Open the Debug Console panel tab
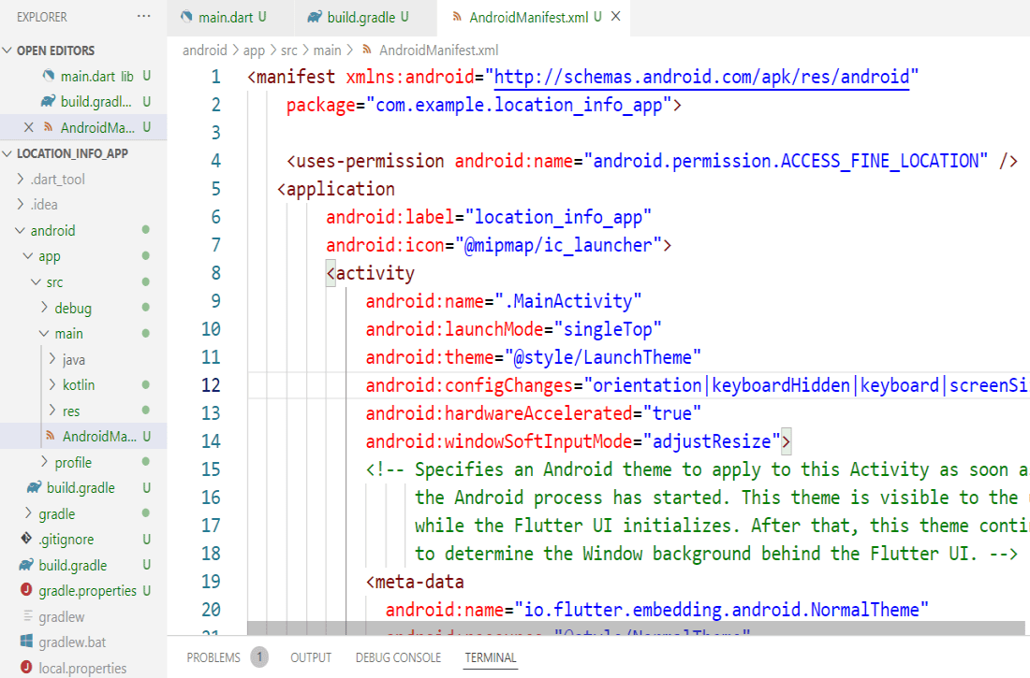This screenshot has width=1030, height=678. (398, 657)
